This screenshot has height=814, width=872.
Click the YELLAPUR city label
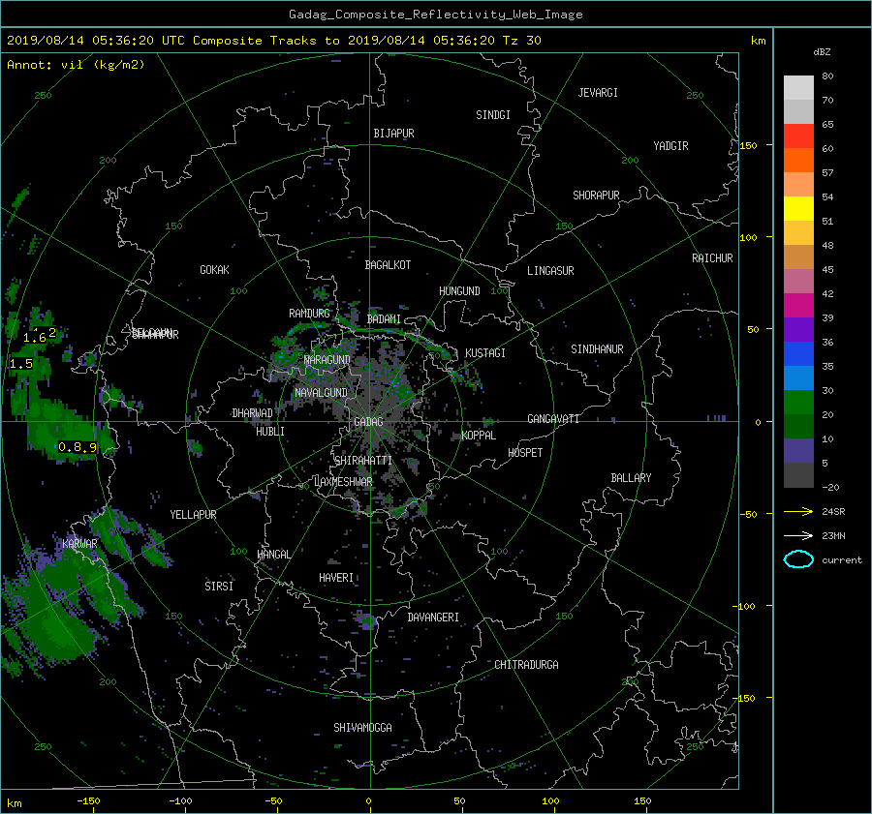(193, 515)
